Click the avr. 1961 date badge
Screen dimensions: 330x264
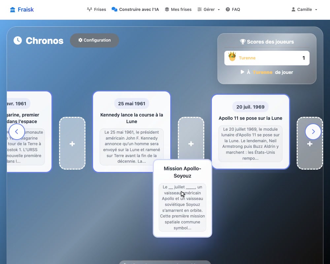click(18, 104)
